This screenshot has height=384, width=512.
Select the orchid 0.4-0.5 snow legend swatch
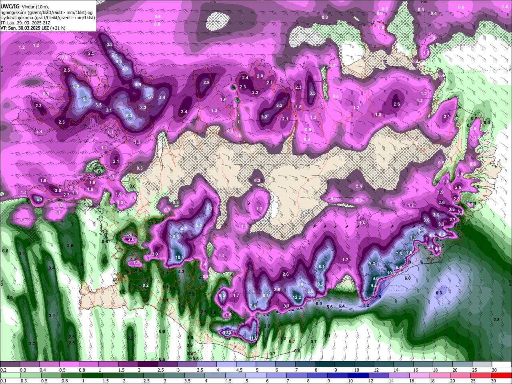[49, 364]
